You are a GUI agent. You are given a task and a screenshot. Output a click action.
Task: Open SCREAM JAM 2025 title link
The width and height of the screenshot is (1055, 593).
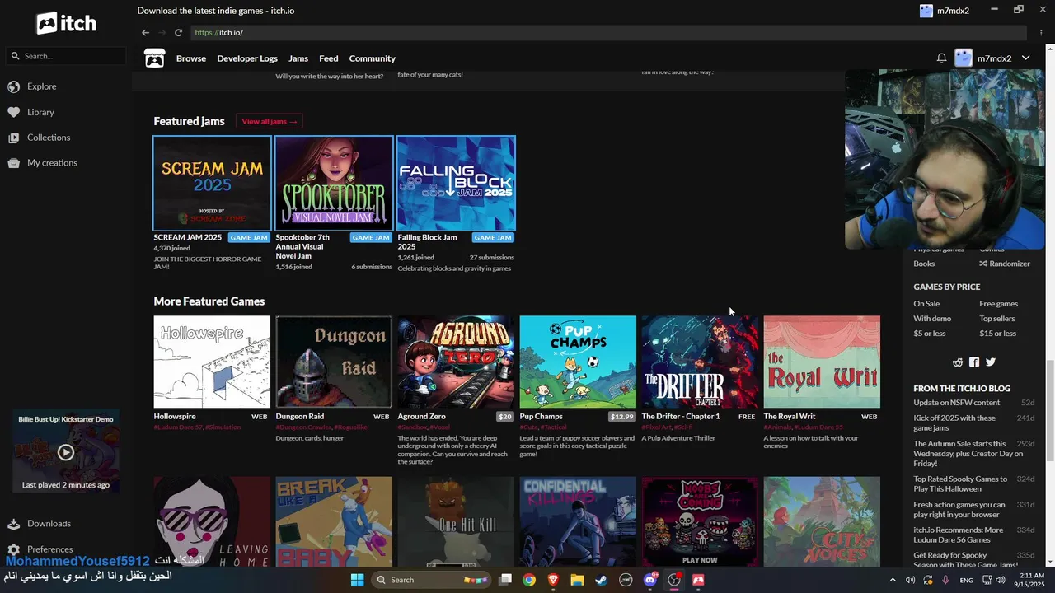188,237
